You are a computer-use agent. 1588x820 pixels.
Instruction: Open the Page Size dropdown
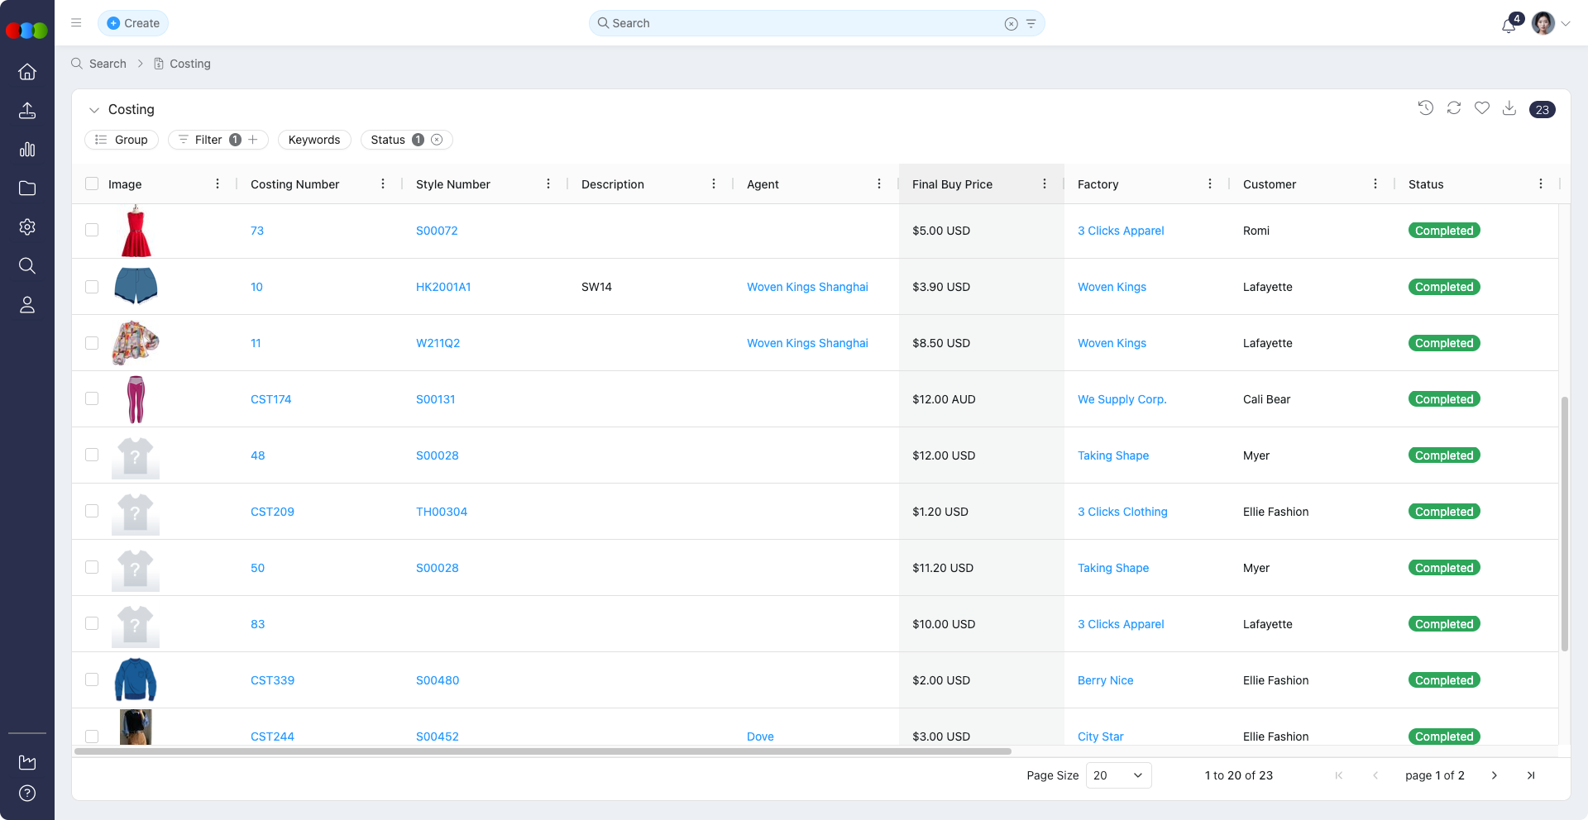point(1117,775)
